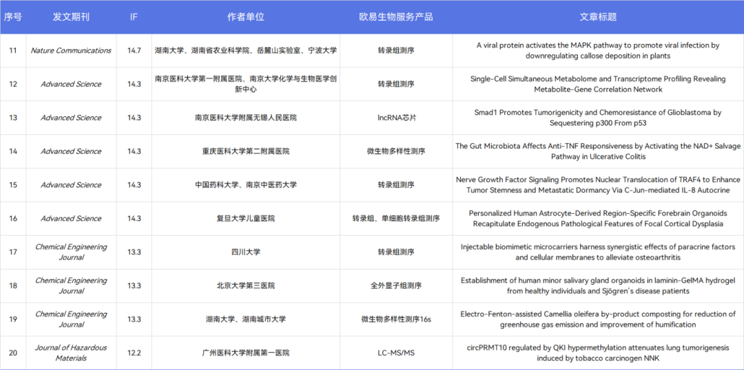
Task: Select the Electro-Fenton-assisted Camellia oleifera title
Action: (x=598, y=320)
